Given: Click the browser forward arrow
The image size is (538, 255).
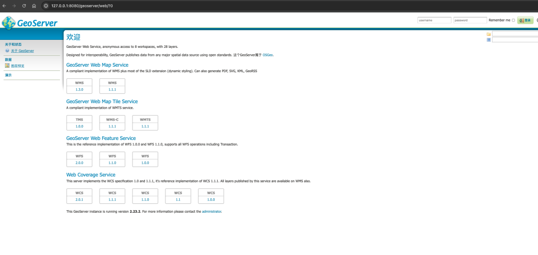Looking at the screenshot, I should tap(14, 6).
